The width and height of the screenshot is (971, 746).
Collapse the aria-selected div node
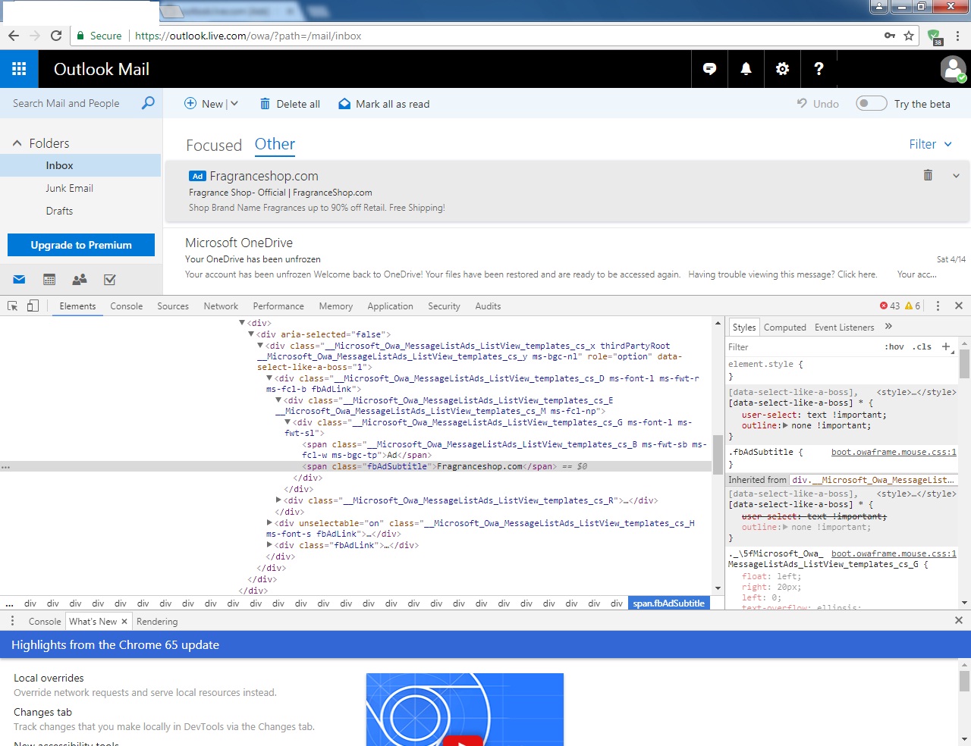pos(251,334)
